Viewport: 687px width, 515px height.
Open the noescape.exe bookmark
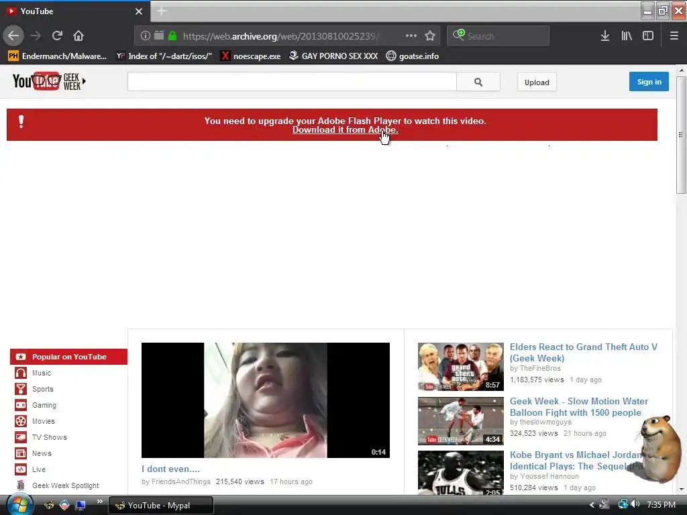[x=251, y=56]
